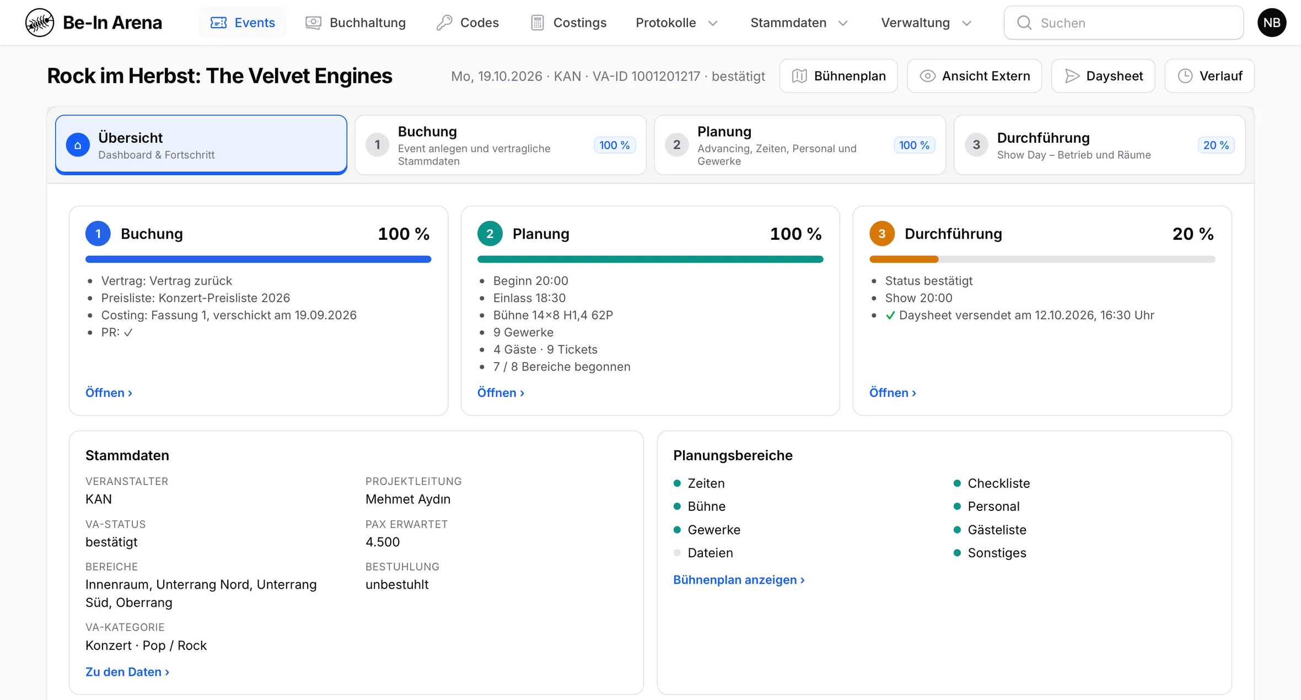Switch to the Durchführung step tab

1099,145
